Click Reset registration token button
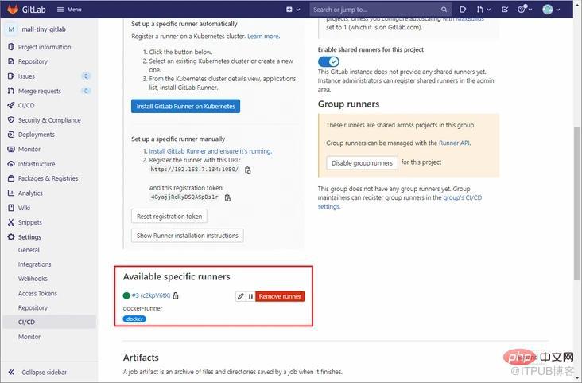582x383 pixels. pos(169,216)
